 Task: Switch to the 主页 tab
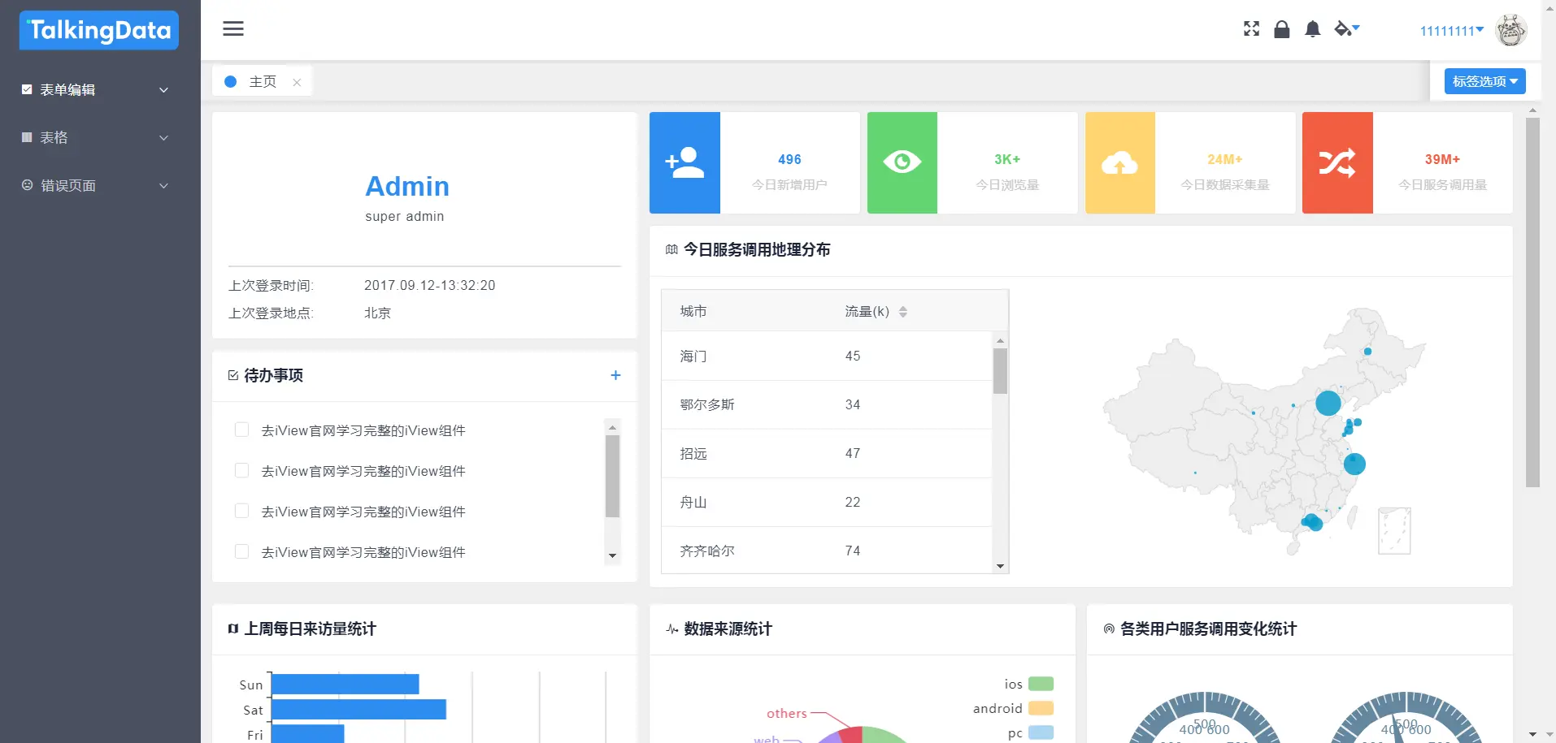(x=263, y=82)
